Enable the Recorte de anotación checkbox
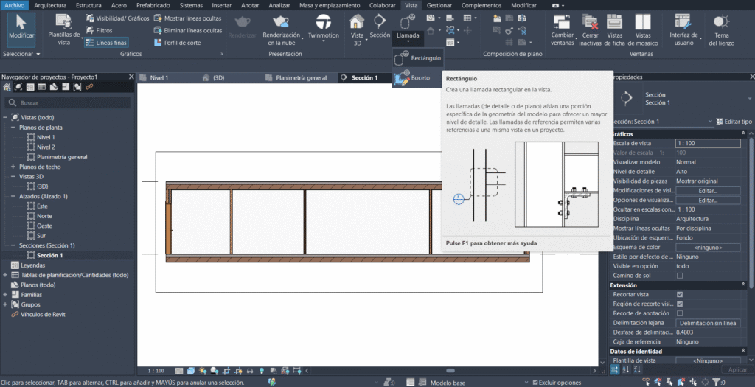 click(x=680, y=313)
